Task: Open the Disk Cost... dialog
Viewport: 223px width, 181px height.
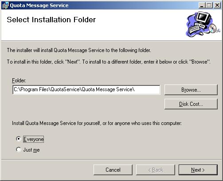Action: point(191,104)
